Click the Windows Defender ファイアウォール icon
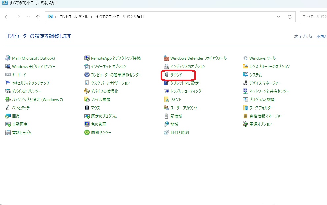The image size is (327, 205). (166, 58)
